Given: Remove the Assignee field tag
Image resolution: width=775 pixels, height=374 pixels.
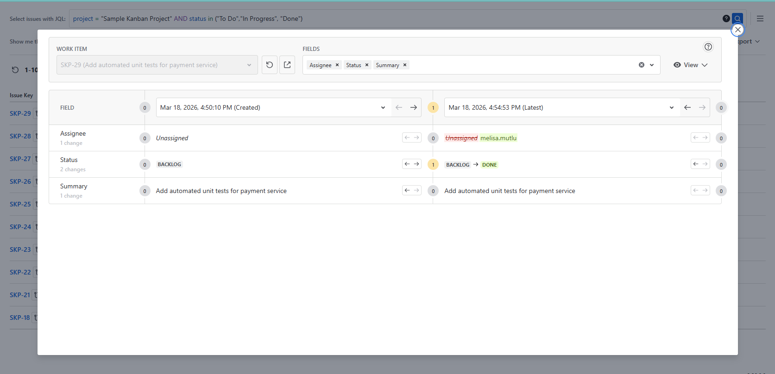Looking at the screenshot, I should click(337, 65).
